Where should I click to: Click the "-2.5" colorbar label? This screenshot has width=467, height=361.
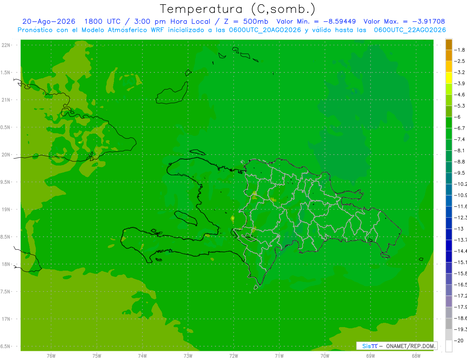tap(460, 61)
